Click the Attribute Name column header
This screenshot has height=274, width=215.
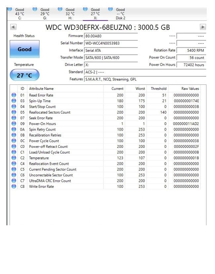(65, 88)
